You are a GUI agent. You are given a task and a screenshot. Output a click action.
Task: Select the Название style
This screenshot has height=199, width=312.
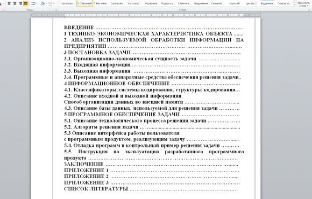[x=151, y=3]
